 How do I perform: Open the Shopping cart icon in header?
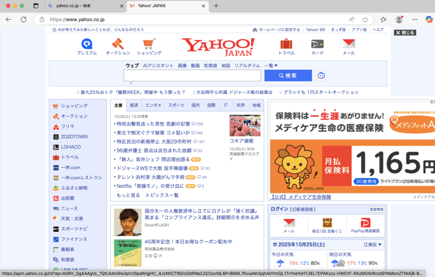pos(149,44)
